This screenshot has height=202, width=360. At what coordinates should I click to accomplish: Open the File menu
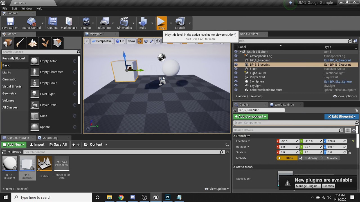[x=5, y=8]
